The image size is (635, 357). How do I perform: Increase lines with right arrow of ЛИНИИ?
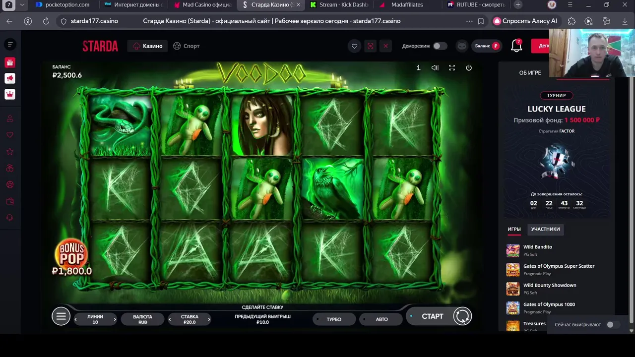[115, 319]
